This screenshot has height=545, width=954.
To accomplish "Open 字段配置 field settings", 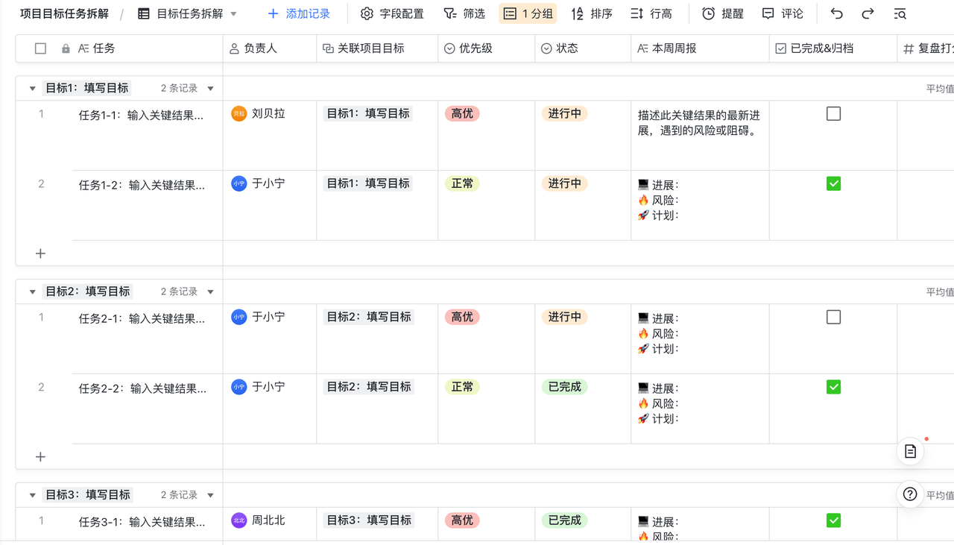I will click(392, 13).
